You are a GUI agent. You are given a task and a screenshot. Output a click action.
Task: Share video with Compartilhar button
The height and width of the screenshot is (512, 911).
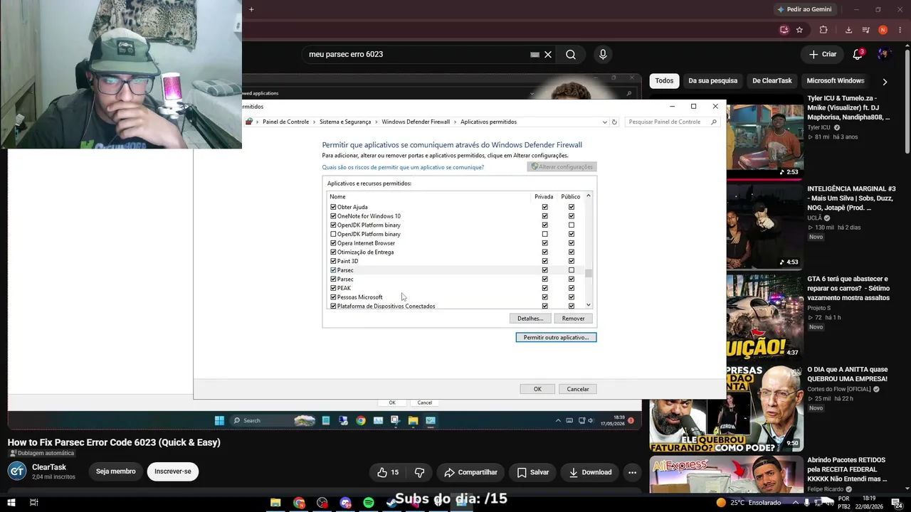(x=470, y=472)
